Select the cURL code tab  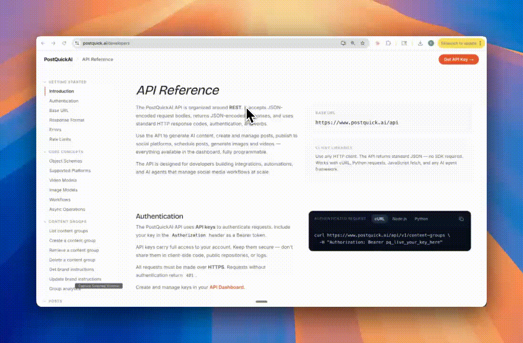click(x=379, y=219)
